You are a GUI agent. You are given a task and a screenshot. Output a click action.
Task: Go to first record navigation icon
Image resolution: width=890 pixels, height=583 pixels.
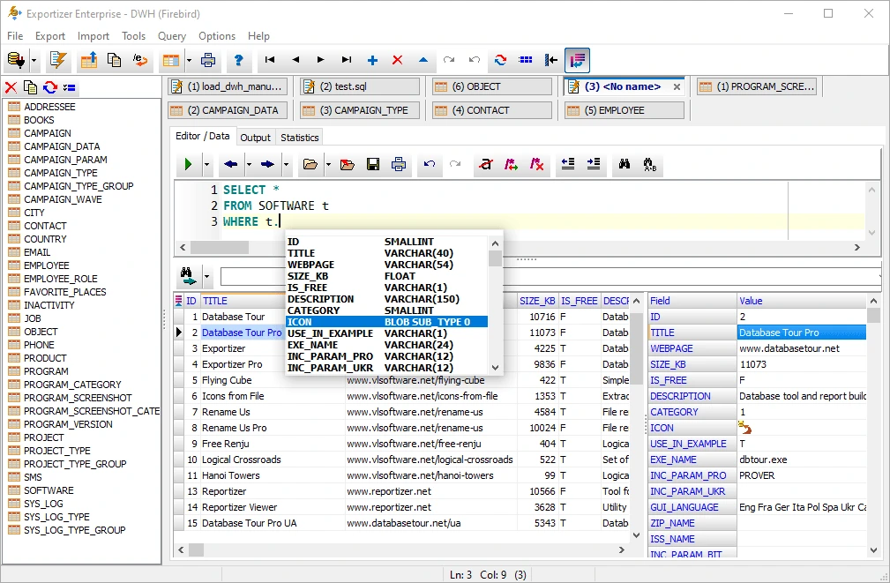270,60
